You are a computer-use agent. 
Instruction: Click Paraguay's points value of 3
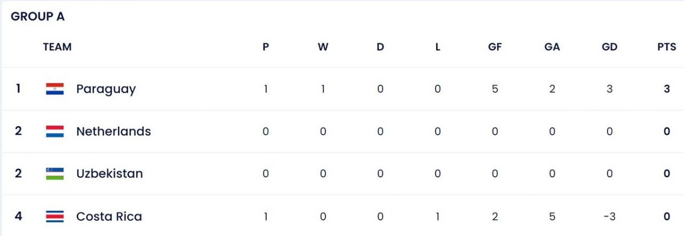(667, 89)
